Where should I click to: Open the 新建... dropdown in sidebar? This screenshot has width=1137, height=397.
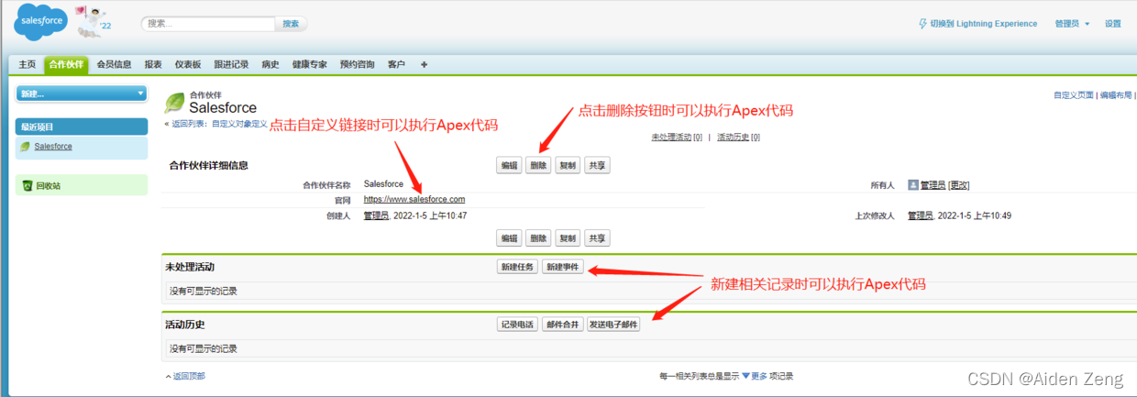tap(82, 94)
